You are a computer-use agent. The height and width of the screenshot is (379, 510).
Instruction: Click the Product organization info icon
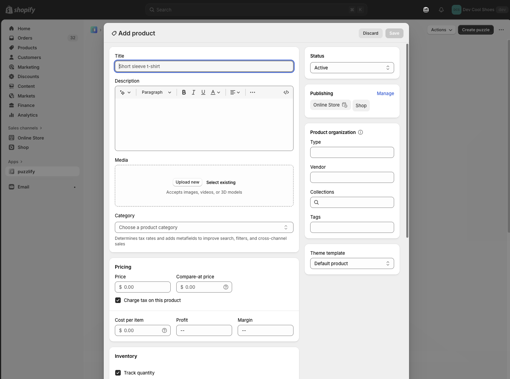pyautogui.click(x=360, y=132)
